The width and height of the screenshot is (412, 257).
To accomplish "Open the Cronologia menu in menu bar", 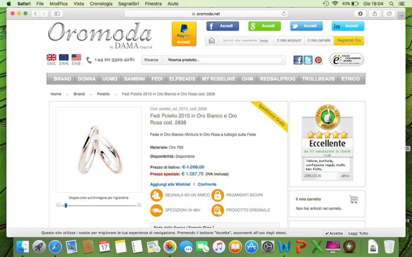I will pyautogui.click(x=101, y=4).
